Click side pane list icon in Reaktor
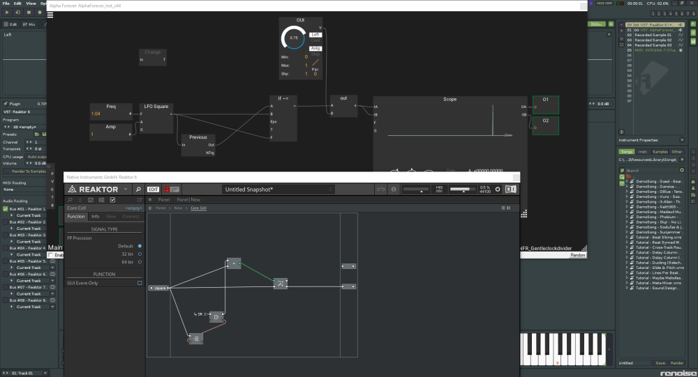The width and height of the screenshot is (698, 377). tap(80, 200)
